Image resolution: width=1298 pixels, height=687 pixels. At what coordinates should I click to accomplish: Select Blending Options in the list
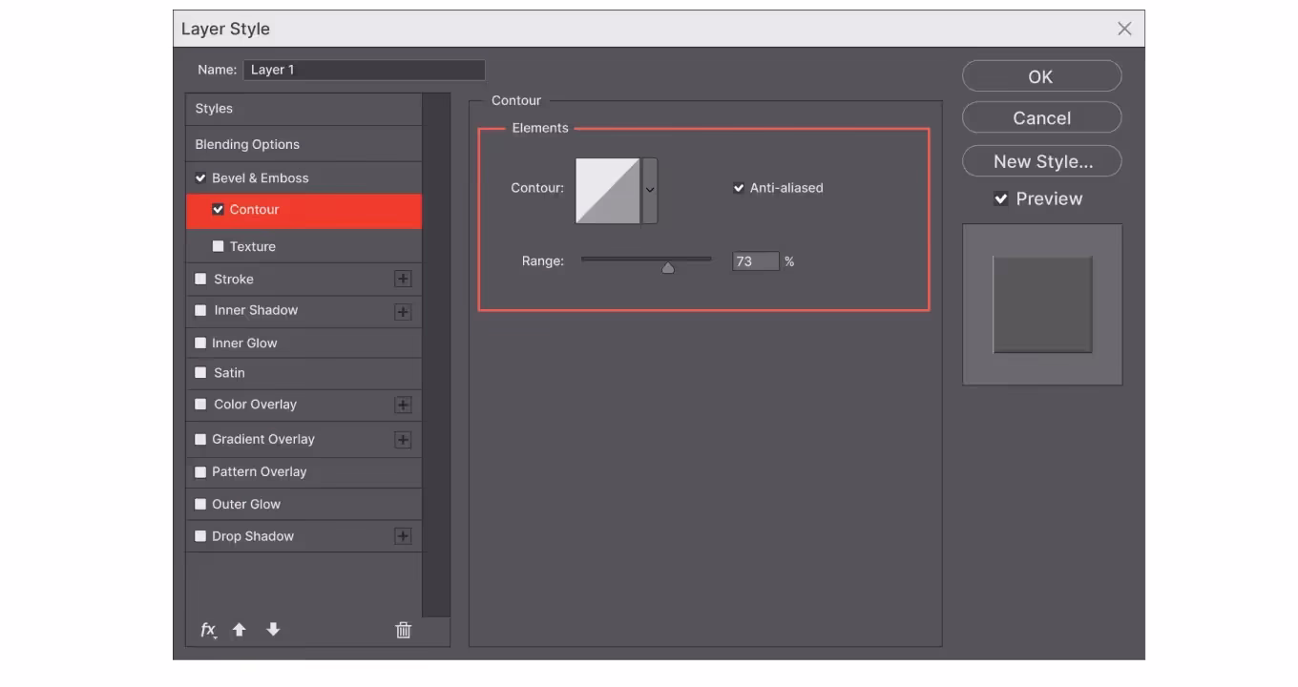click(x=247, y=144)
